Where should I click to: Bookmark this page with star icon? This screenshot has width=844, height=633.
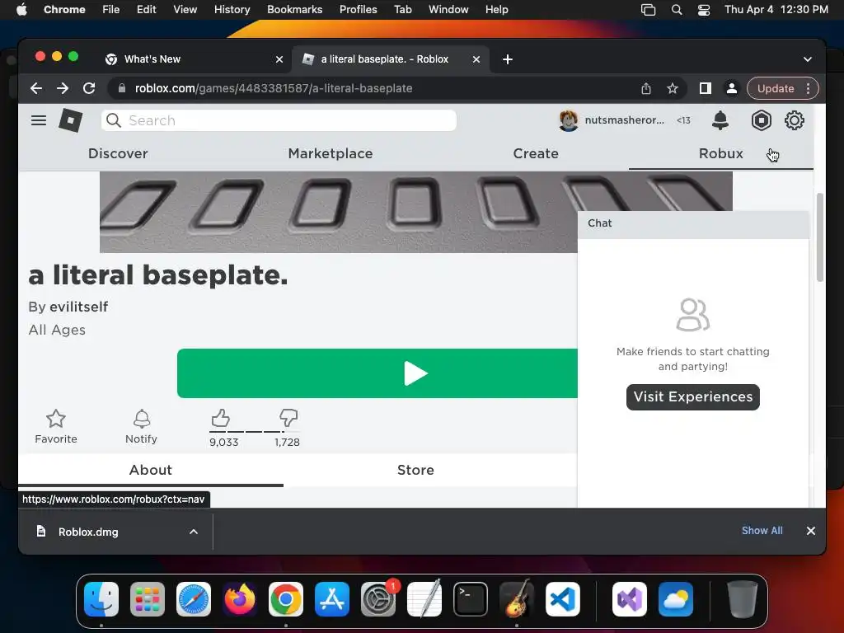(x=673, y=88)
